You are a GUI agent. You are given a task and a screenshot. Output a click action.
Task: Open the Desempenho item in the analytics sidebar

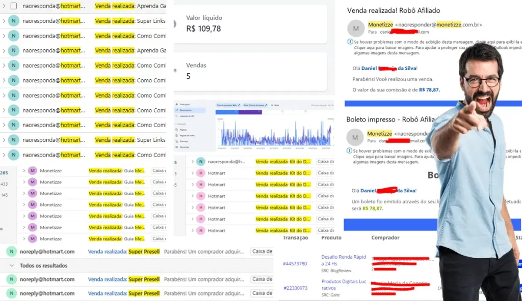tap(187, 110)
